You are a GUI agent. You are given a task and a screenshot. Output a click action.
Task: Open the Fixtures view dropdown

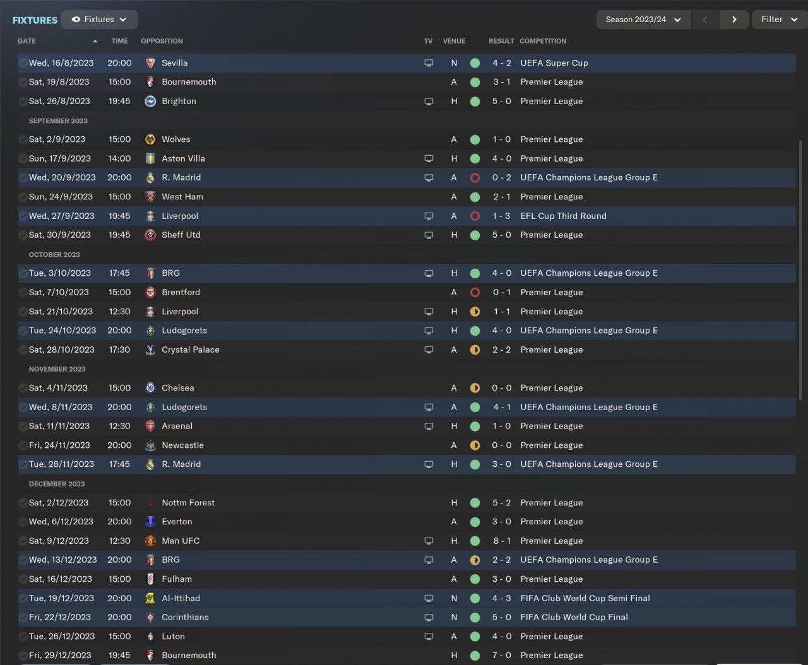pos(99,20)
